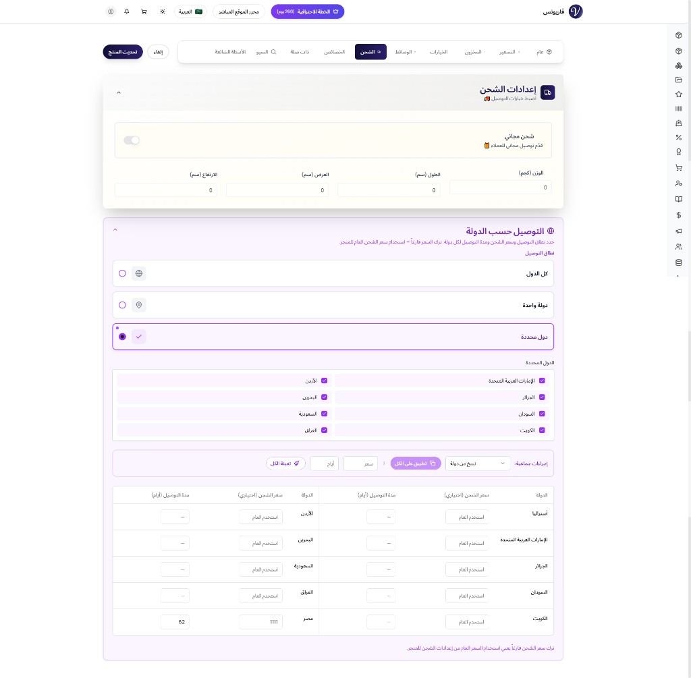This screenshot has width=691, height=678.
Task: Collapse the التوصيل حسب الدولة section
Action: pyautogui.click(x=115, y=230)
